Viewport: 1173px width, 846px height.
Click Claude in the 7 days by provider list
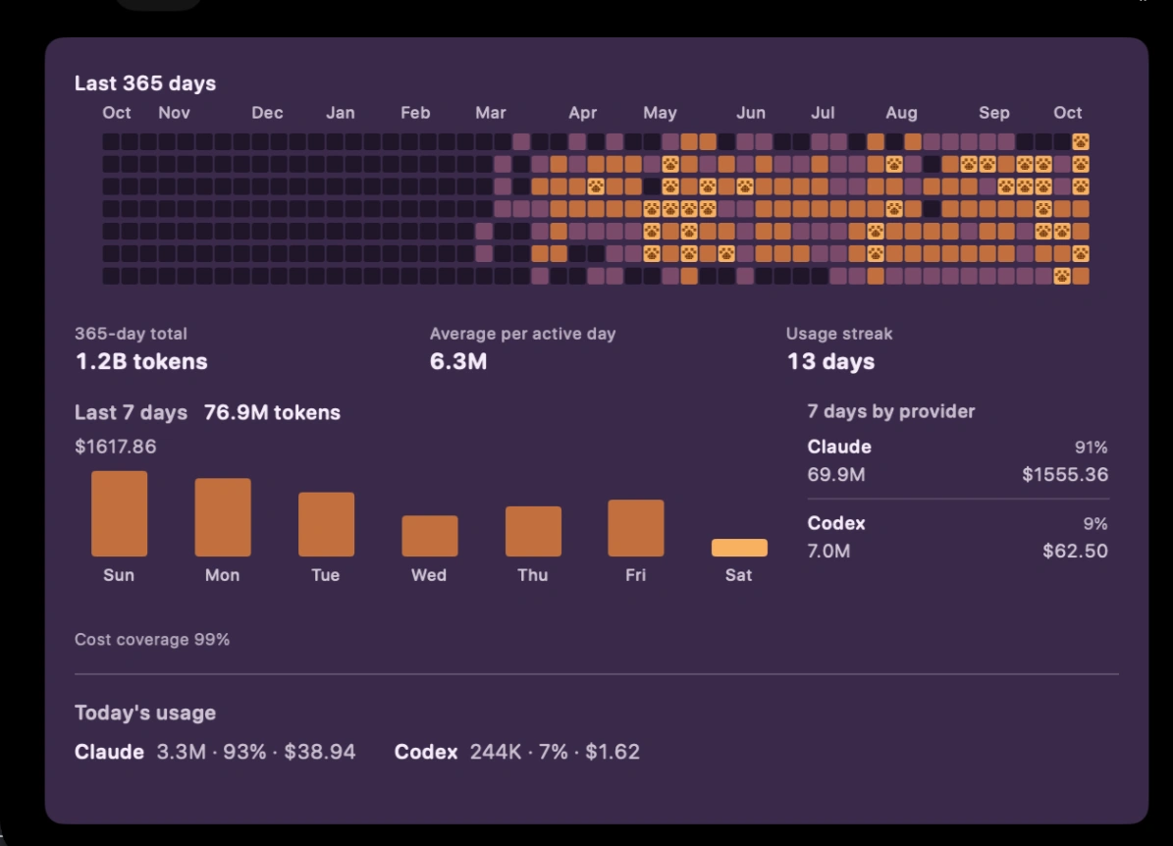pos(839,447)
